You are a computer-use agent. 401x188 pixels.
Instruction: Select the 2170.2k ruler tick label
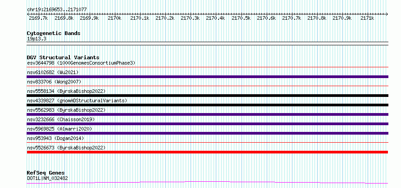click(x=165, y=18)
